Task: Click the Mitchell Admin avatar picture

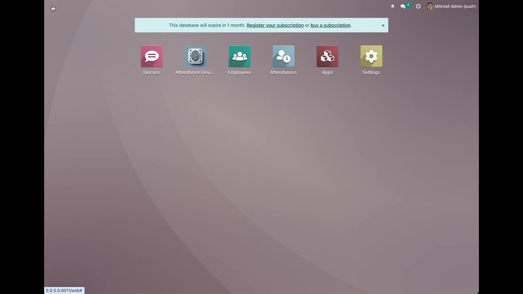Action: (x=430, y=6)
